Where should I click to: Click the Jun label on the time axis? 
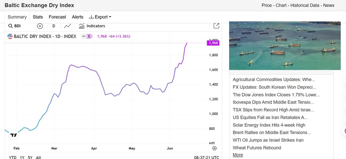tap(170, 148)
